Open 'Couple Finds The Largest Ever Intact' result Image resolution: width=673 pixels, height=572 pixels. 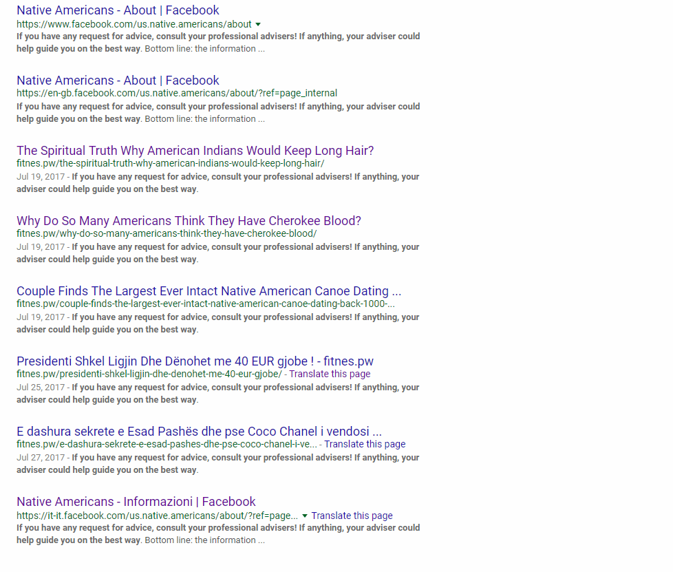click(x=209, y=290)
